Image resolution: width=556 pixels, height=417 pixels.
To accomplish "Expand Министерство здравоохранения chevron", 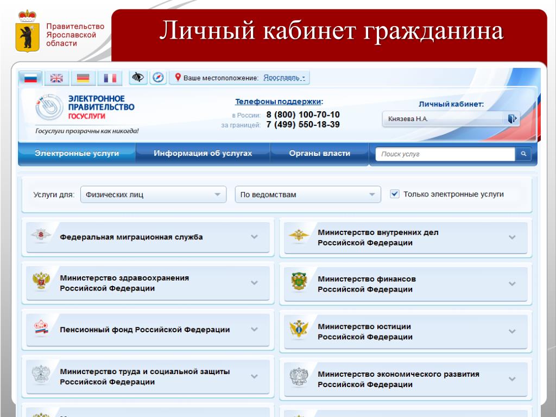I will [254, 282].
